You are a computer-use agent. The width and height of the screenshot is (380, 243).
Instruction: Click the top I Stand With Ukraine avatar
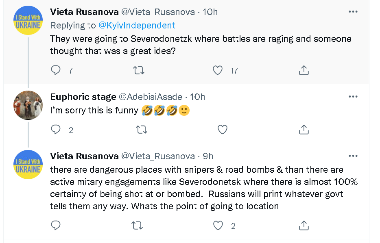(x=28, y=21)
